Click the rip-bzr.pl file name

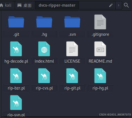[16, 88]
